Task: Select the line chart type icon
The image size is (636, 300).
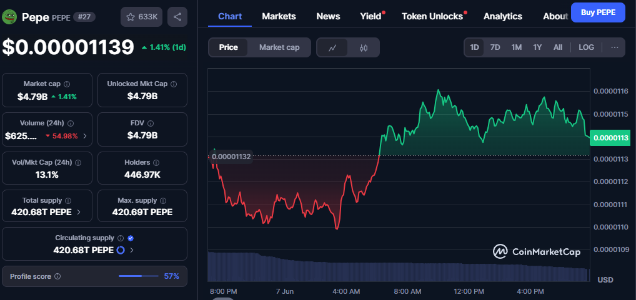Action: coord(332,48)
